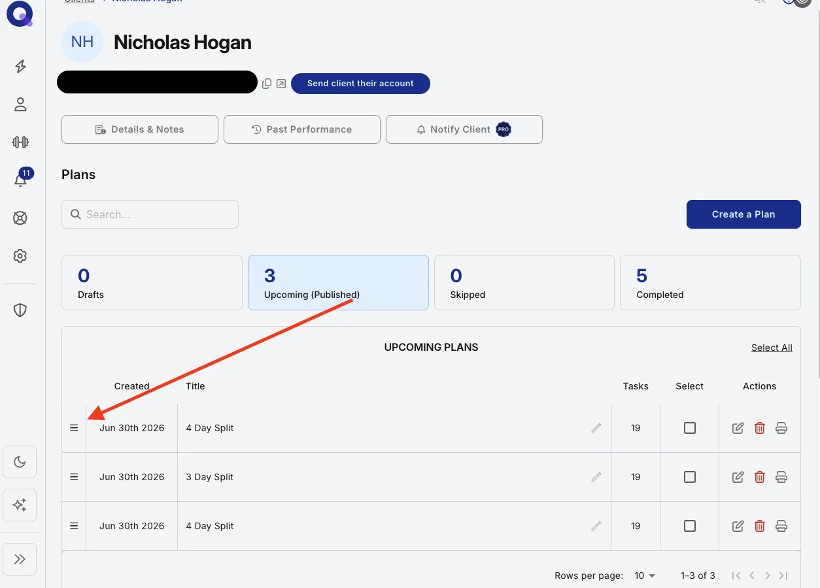Viewport: 820px width, 588px height.
Task: Rename the last 4 Day Split via its title pencil icon
Action: (x=596, y=526)
